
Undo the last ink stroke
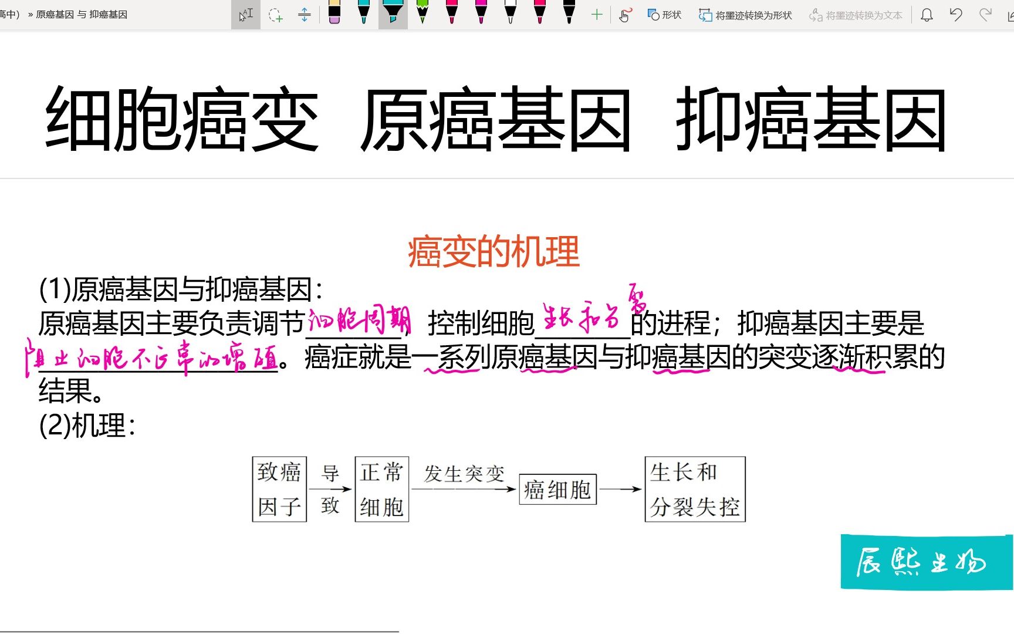(x=955, y=15)
